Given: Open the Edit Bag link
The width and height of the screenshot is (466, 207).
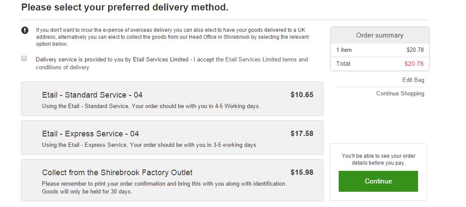Looking at the screenshot, I should 413,80.
